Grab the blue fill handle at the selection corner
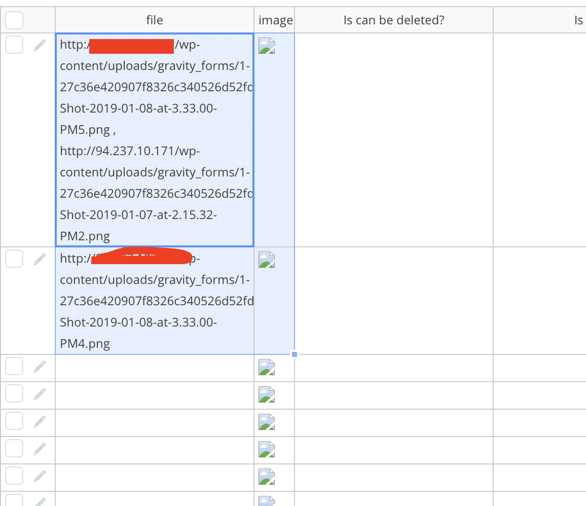The width and height of the screenshot is (586, 506). [x=295, y=354]
